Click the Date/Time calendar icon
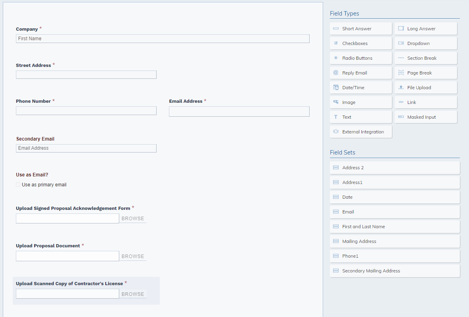The image size is (469, 317). click(x=335, y=88)
